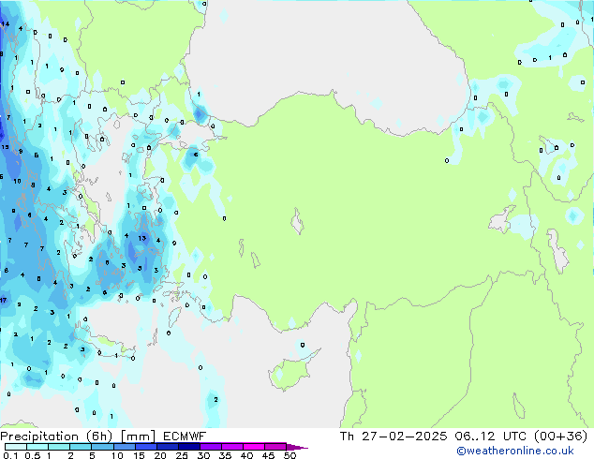Screen dimensions: 594x459
Task: Click the legend value label '30'
Action: 203,455
